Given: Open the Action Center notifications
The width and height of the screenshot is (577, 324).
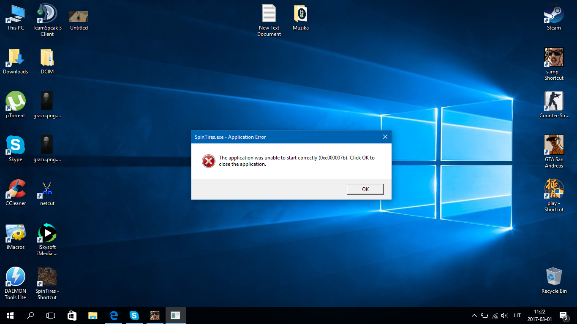Looking at the screenshot, I should pos(563,315).
